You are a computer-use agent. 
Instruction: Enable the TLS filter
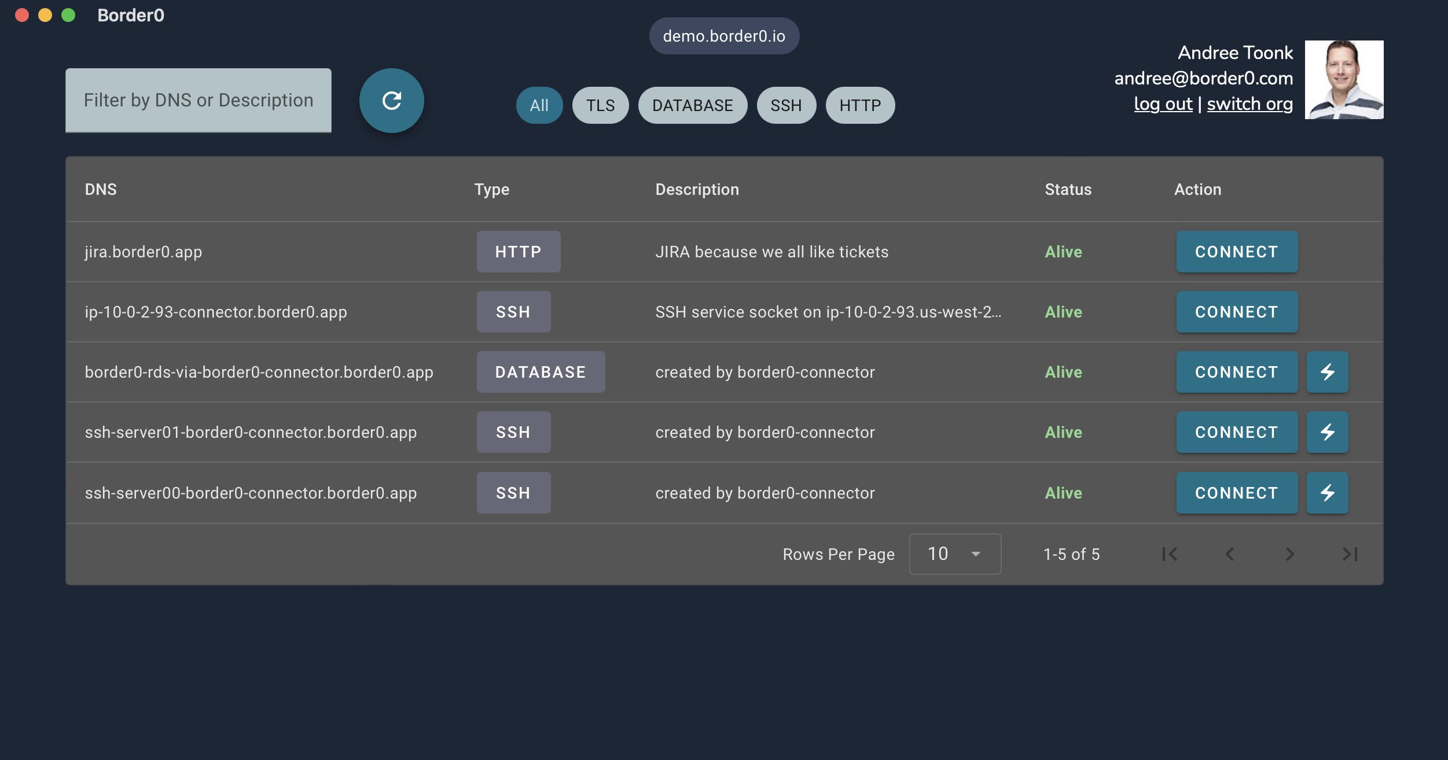point(600,105)
